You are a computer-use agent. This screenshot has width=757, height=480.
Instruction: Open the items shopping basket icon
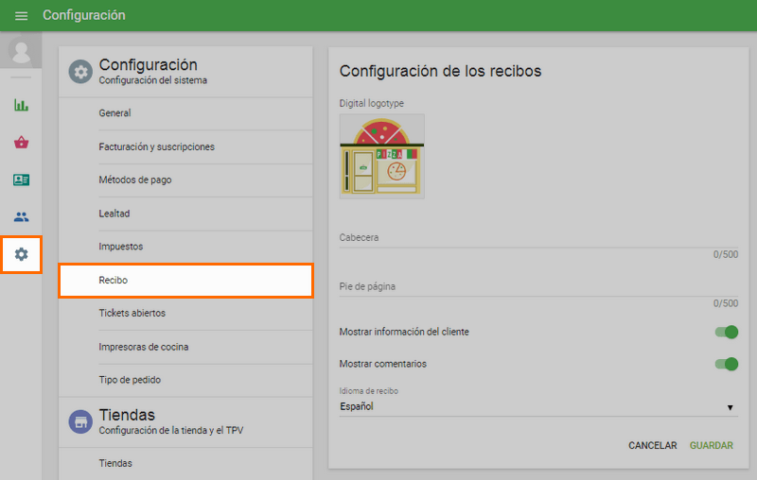21,143
